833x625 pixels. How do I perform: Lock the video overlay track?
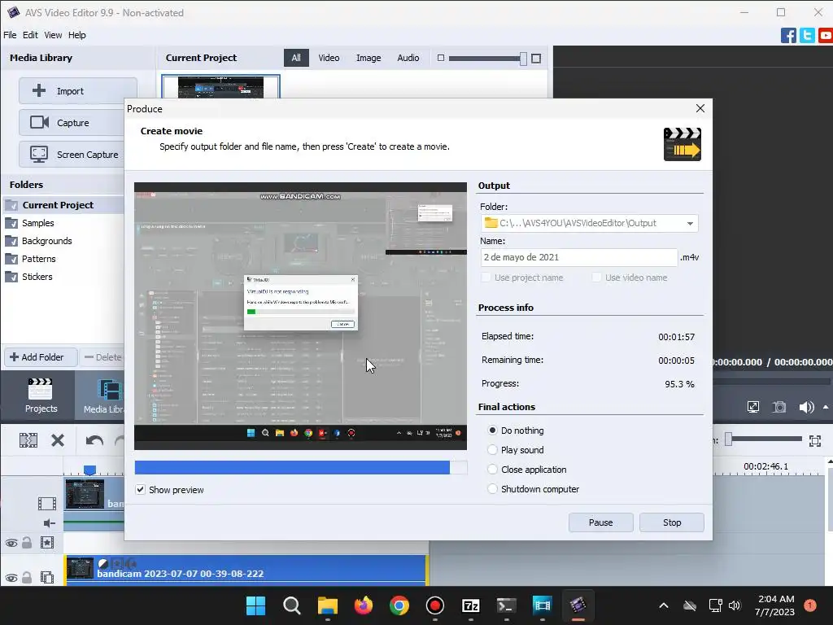click(x=27, y=577)
